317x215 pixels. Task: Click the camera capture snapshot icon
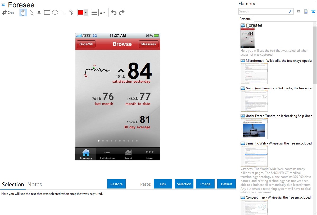click(x=298, y=11)
